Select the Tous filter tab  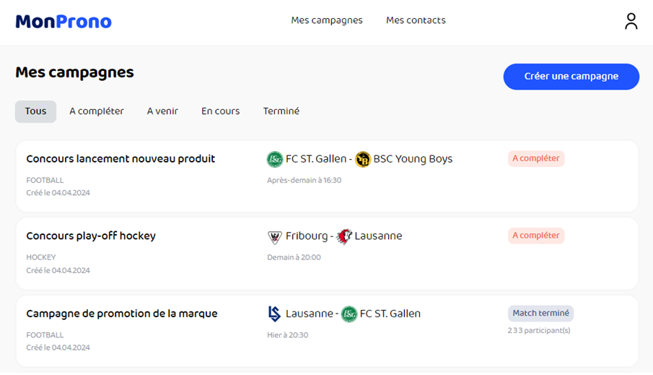[x=35, y=111]
